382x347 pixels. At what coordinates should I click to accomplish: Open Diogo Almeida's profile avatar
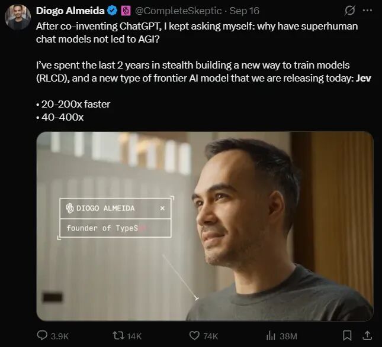[x=18, y=17]
